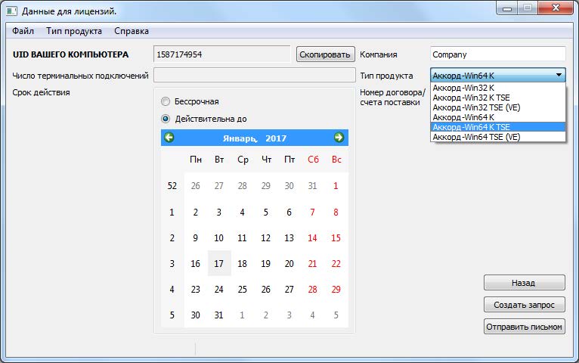Click year 2017 in calendar header
Screen dimensions: 579x363
coord(276,138)
